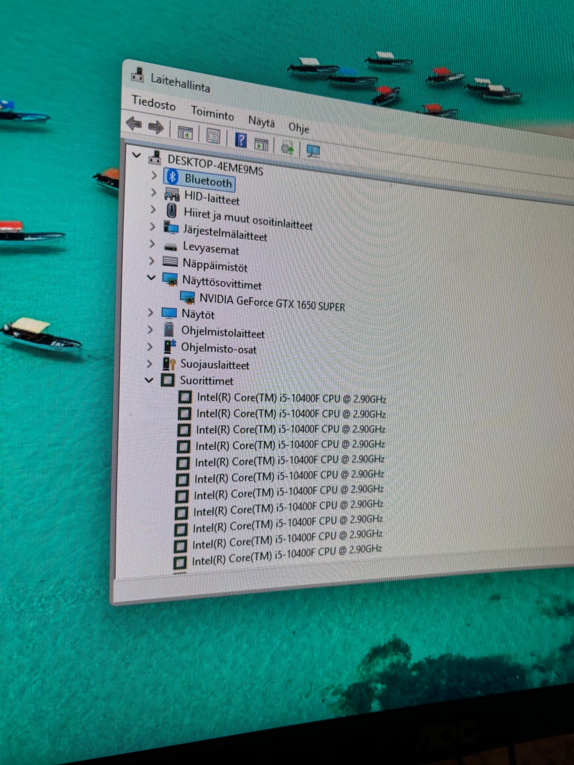This screenshot has width=574, height=765.
Task: Select NVIDIA GeForce GTX 1650 SUPER label
Action: 272,302
